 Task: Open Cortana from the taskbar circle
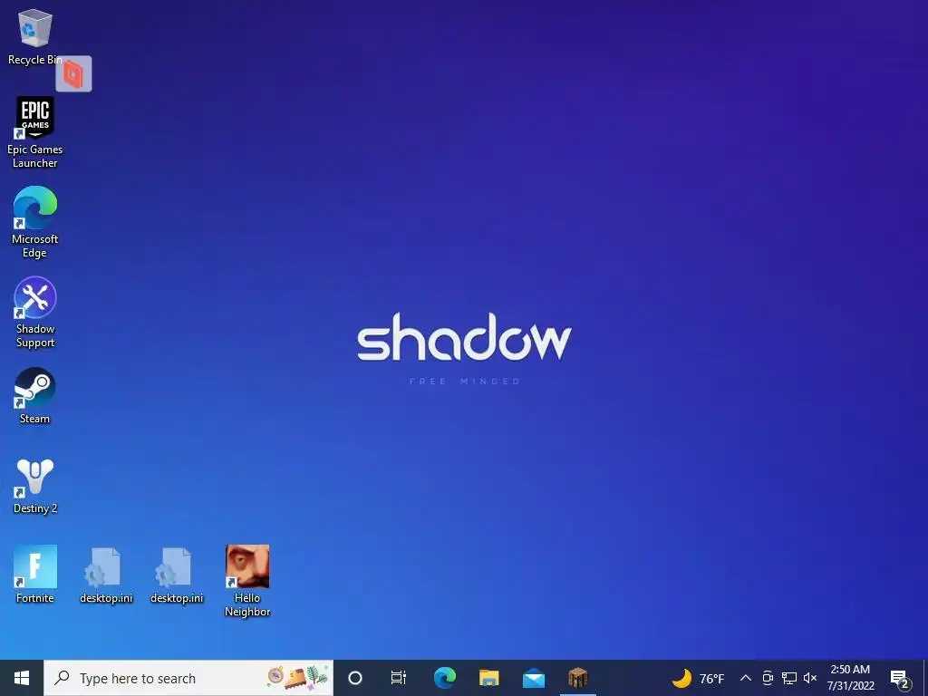coord(355,678)
